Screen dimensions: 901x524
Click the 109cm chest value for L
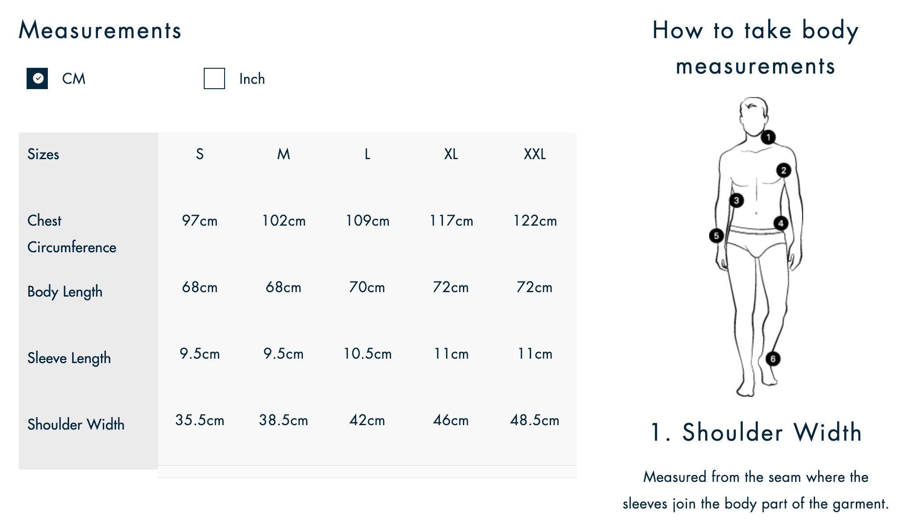(x=367, y=221)
